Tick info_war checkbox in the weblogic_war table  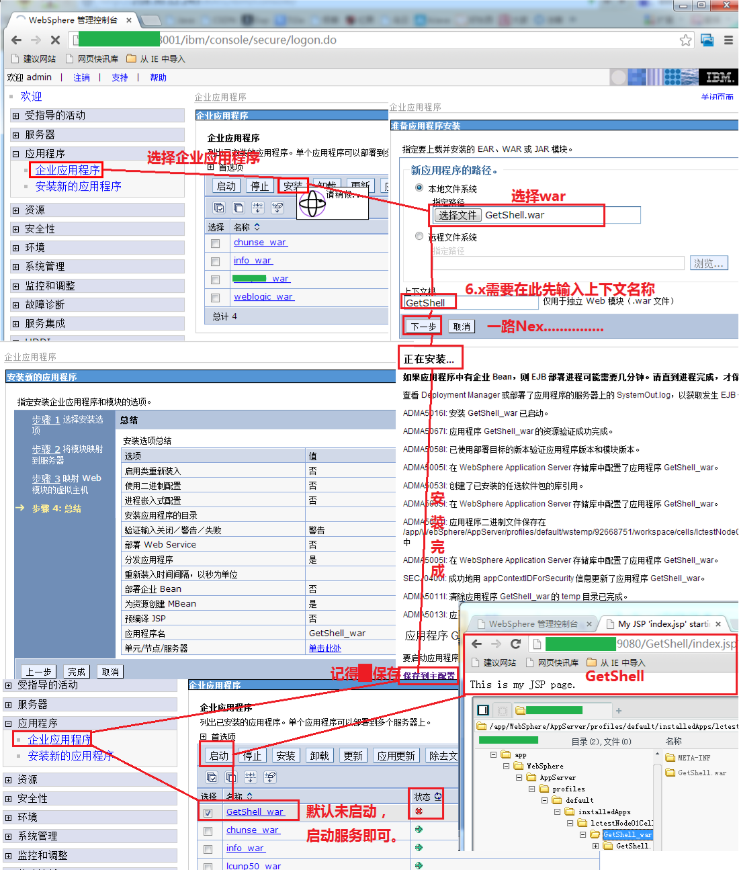(216, 261)
